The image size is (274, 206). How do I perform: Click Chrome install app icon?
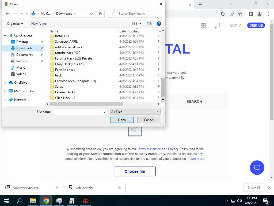click(223, 14)
